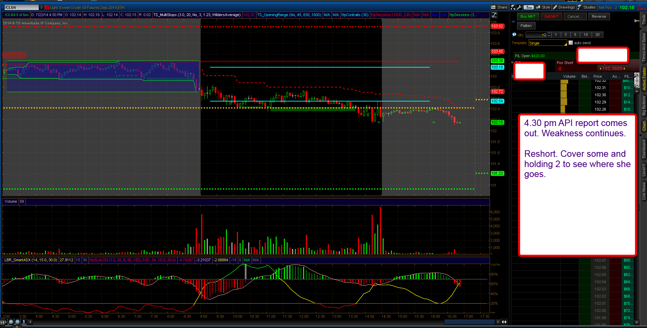Viewport: 647px width, 328px height.
Task: Set quantity with the 5 preset button
Action: pos(575,35)
